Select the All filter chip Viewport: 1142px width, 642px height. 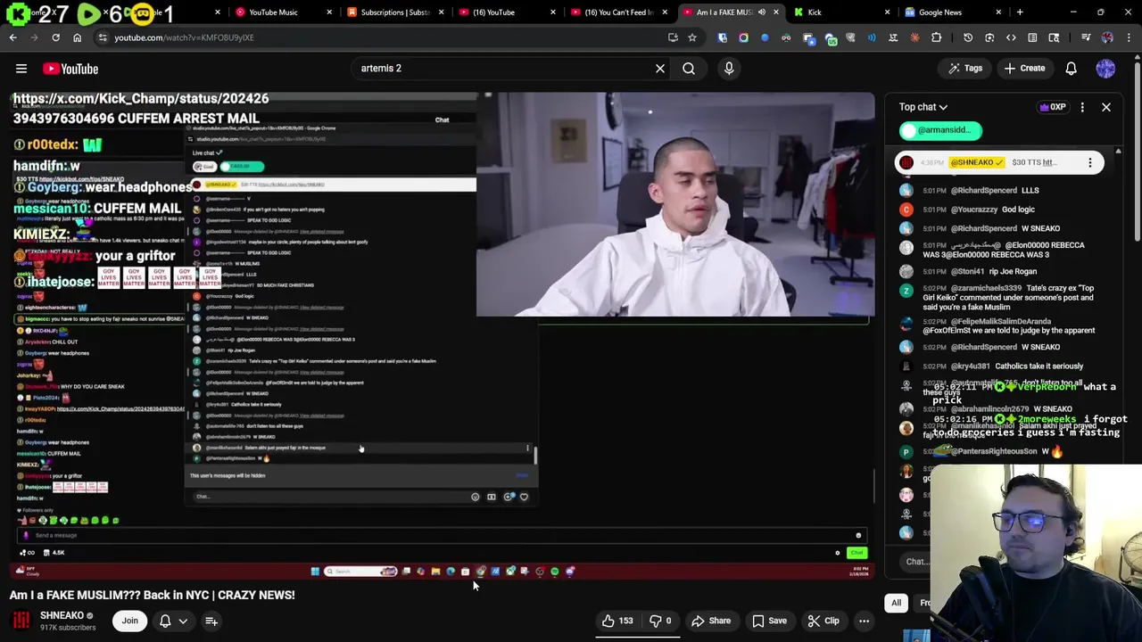point(897,603)
